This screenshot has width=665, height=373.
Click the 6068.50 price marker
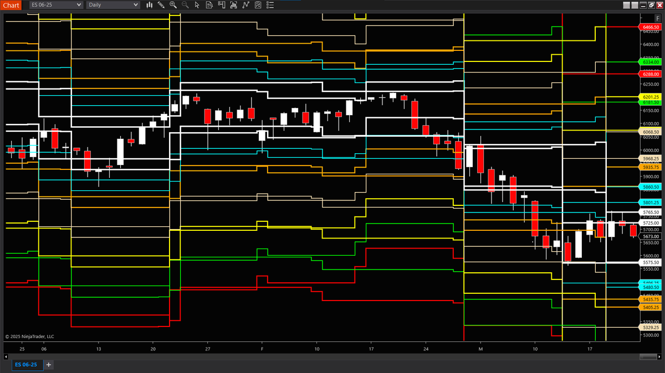click(x=649, y=132)
